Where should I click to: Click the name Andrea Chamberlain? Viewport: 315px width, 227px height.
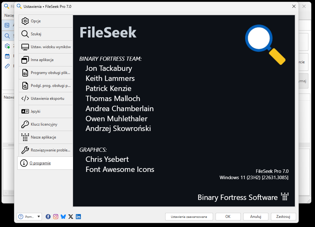point(120,109)
